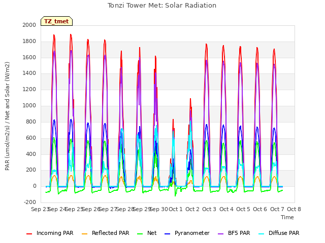Click the Oct 2 peak of Incoming PAR
The height and width of the screenshot is (243, 325).
click(x=190, y=100)
